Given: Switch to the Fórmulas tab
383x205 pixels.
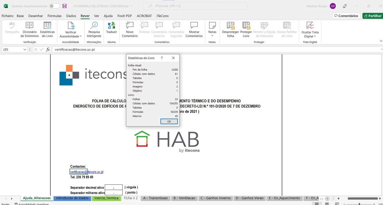Looking at the screenshot, I should (54, 16).
